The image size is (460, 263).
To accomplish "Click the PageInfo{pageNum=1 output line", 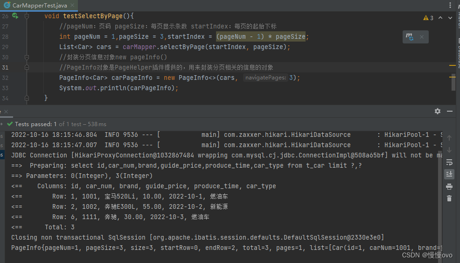I will [226, 248].
